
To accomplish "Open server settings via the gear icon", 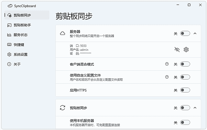I will [186, 49].
